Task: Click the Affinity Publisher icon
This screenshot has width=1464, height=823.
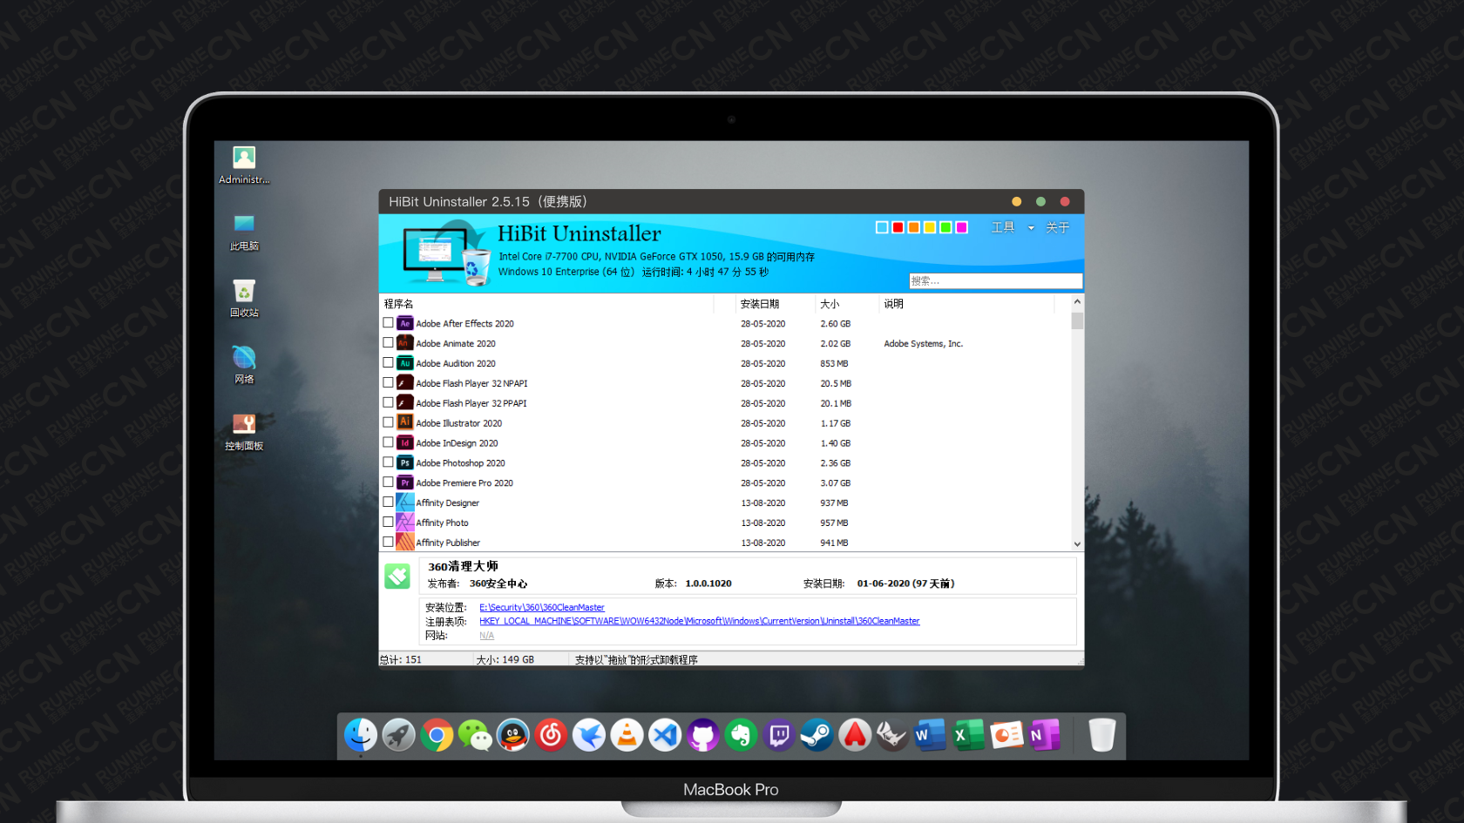Action: point(405,542)
